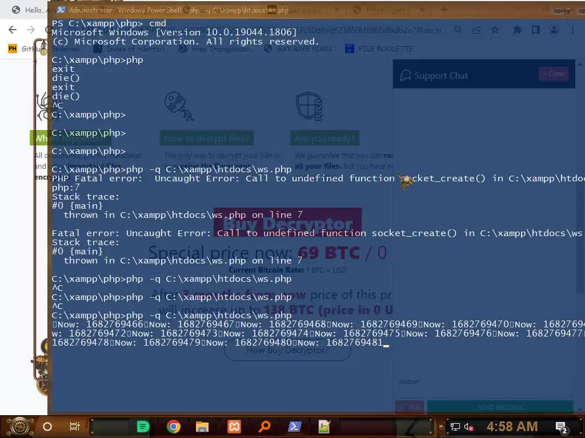Image resolution: width=585 pixels, height=438 pixels.
Task: Click the 'Current Bitcoin Rate' text
Action: click(x=266, y=270)
